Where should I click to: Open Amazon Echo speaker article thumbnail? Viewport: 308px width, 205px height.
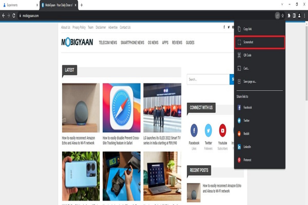click(x=81, y=108)
